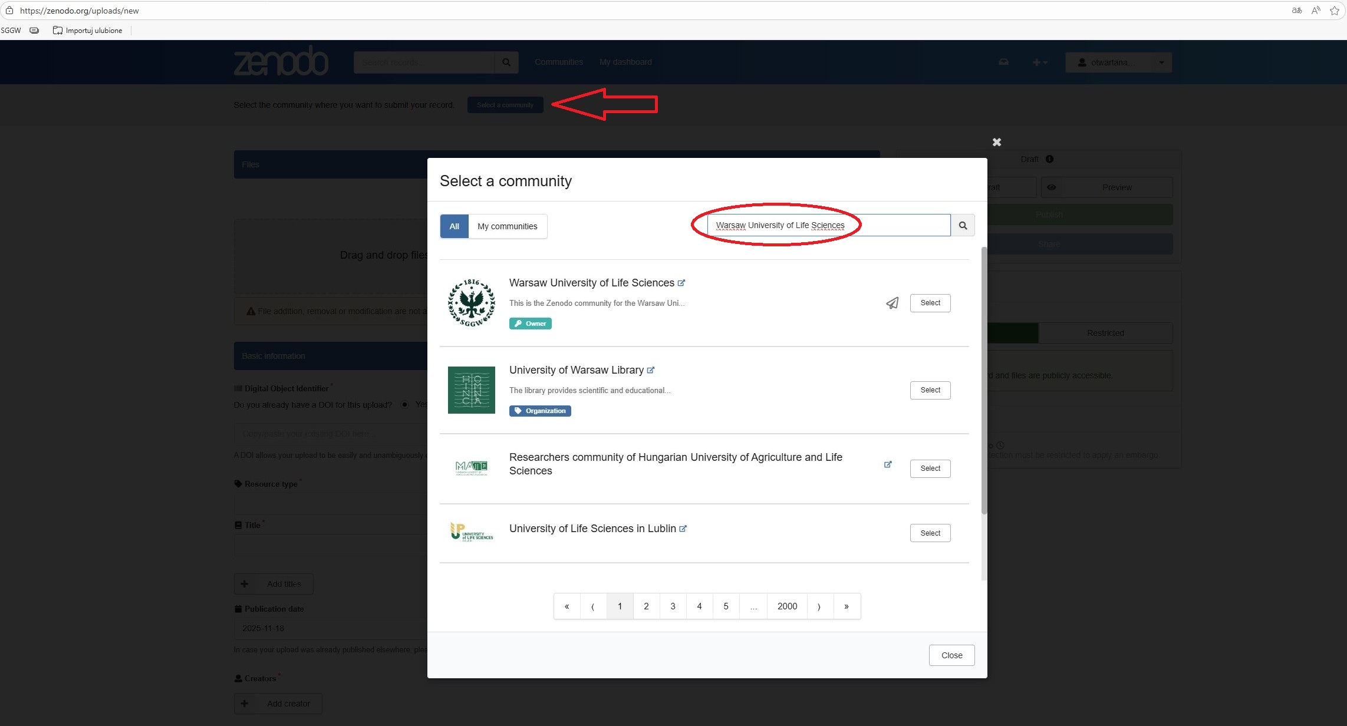Screen dimensions: 1347x726
Task: Open external link icon for University of Warsaw Library
Action: point(651,370)
